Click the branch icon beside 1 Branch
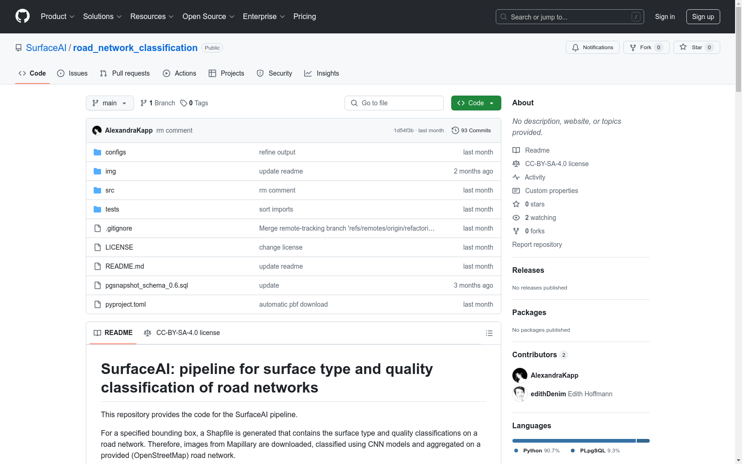Screen dimensions: 742x464 144,103
